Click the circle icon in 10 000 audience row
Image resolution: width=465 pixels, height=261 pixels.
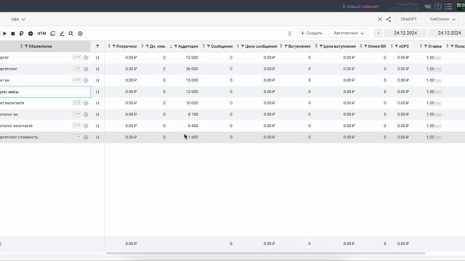coord(86,103)
